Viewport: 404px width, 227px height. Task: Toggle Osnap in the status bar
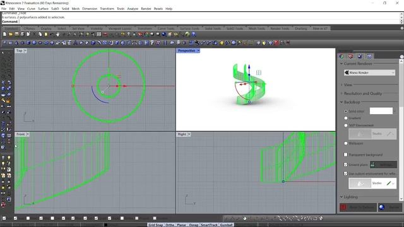(x=194, y=224)
